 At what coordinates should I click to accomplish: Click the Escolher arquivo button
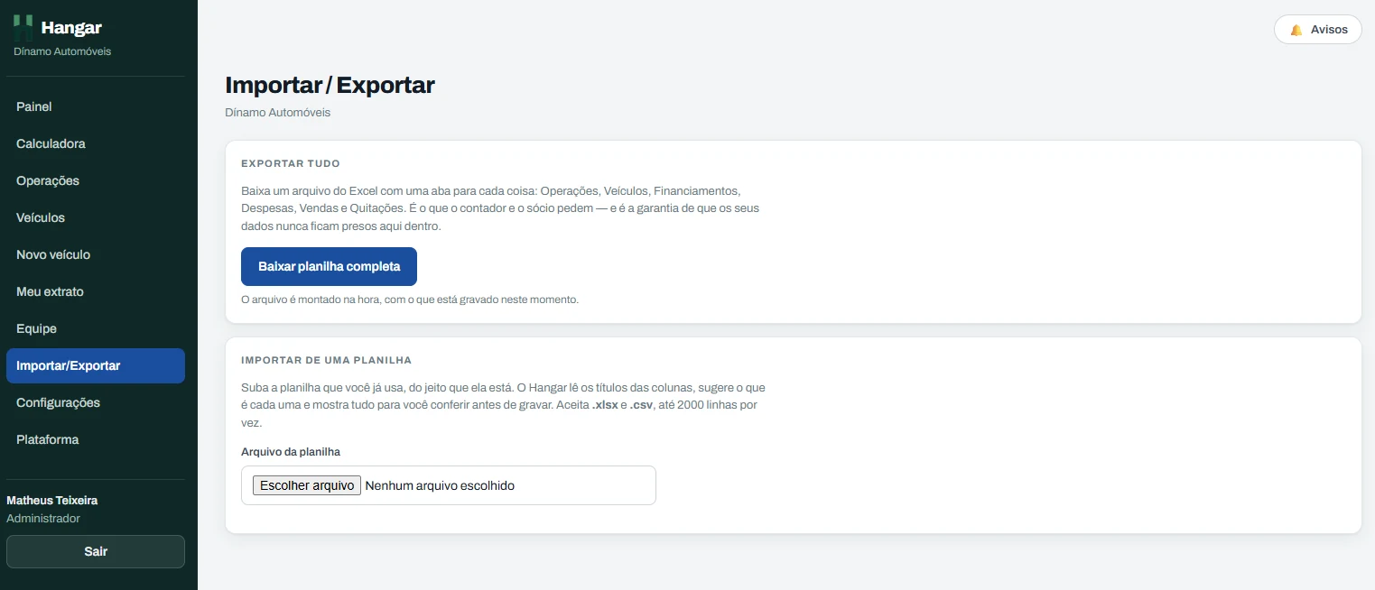[307, 485]
